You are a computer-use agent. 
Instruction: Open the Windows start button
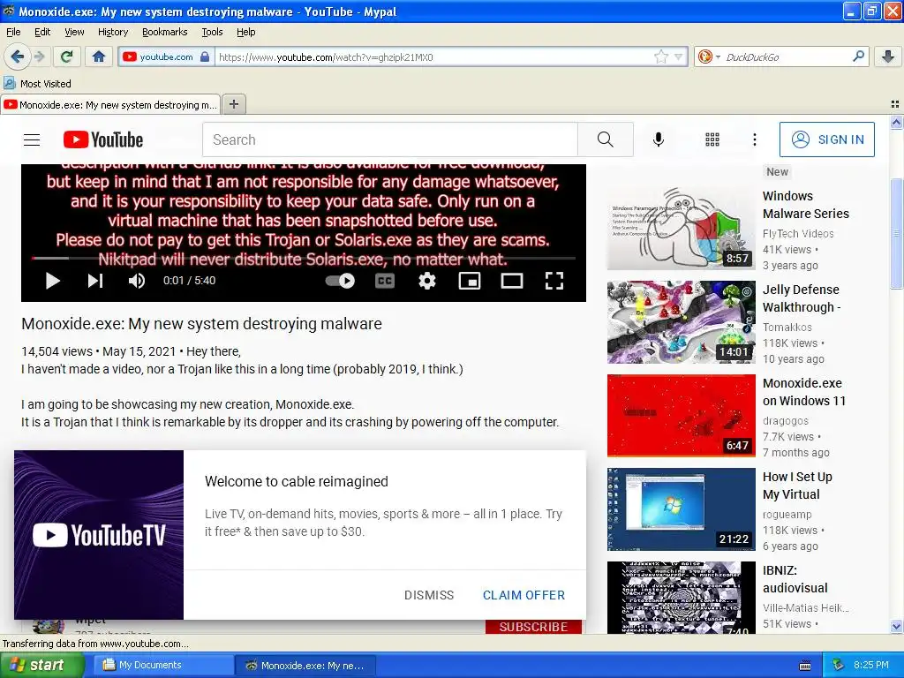[41, 666]
